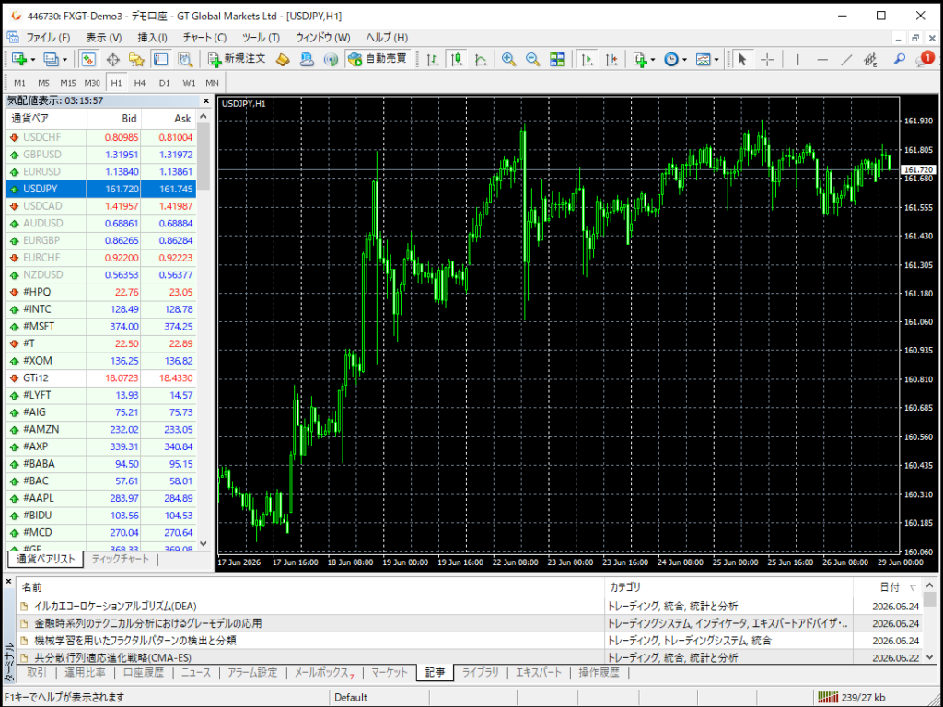Click the blue search magnifier icon
Viewport: 943px width, 707px height.
pos(899,59)
